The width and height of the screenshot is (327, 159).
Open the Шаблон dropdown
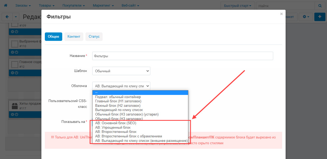[121, 71]
